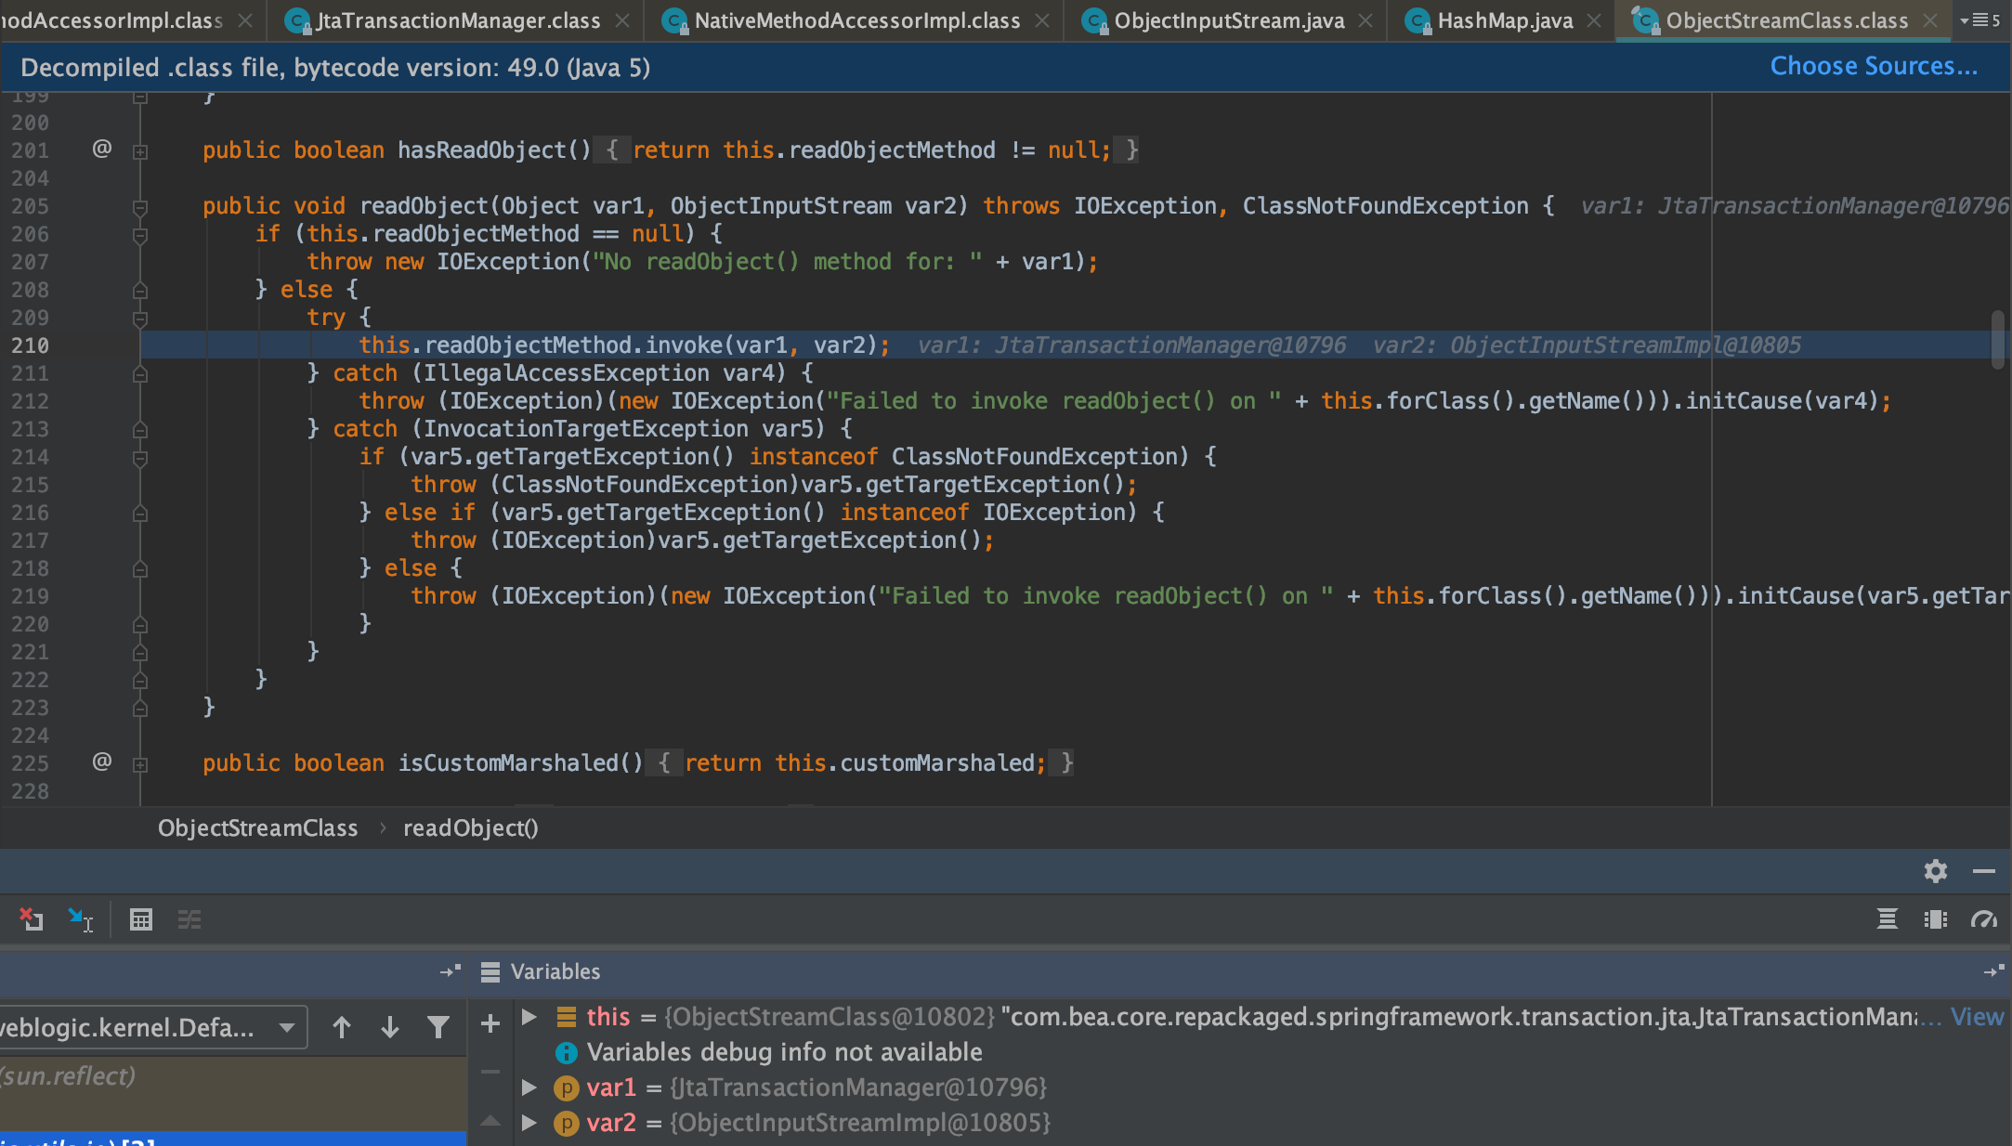2012x1146 pixels.
Task: Click the editor vertical scrollbar thumb
Action: pyautogui.click(x=1997, y=340)
